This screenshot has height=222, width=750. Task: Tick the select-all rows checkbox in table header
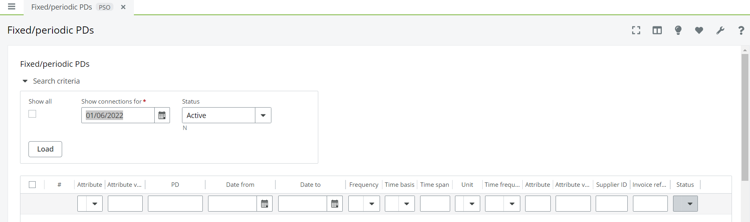coord(32,185)
